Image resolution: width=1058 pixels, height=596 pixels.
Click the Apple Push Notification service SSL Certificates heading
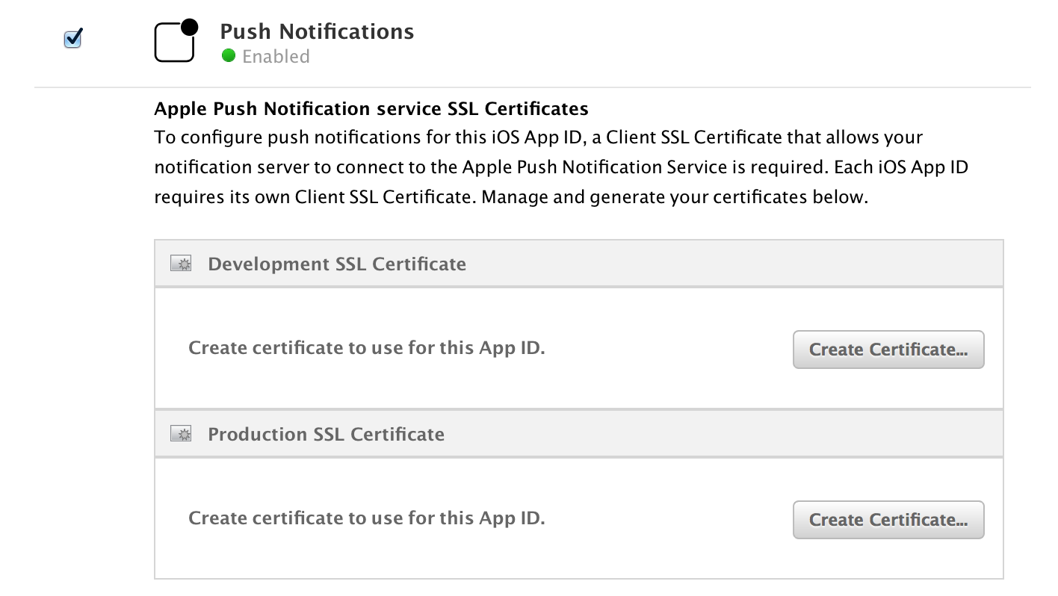tap(371, 109)
